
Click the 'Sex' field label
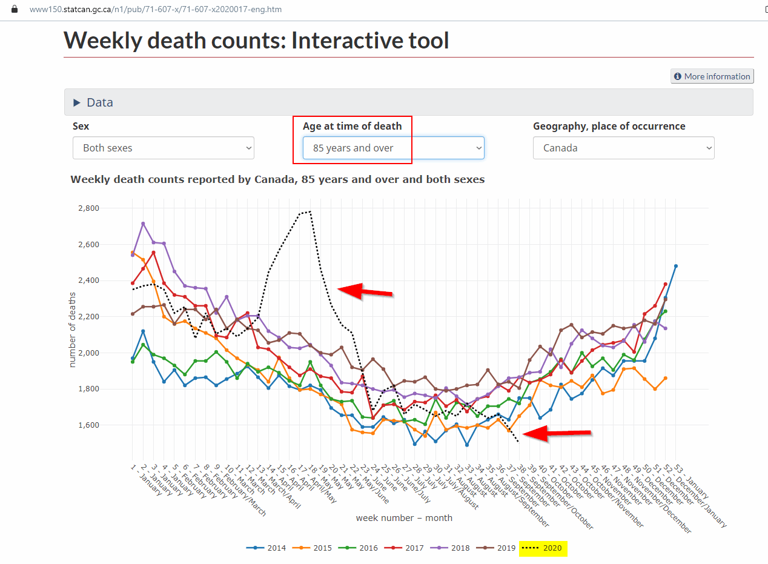tap(81, 126)
